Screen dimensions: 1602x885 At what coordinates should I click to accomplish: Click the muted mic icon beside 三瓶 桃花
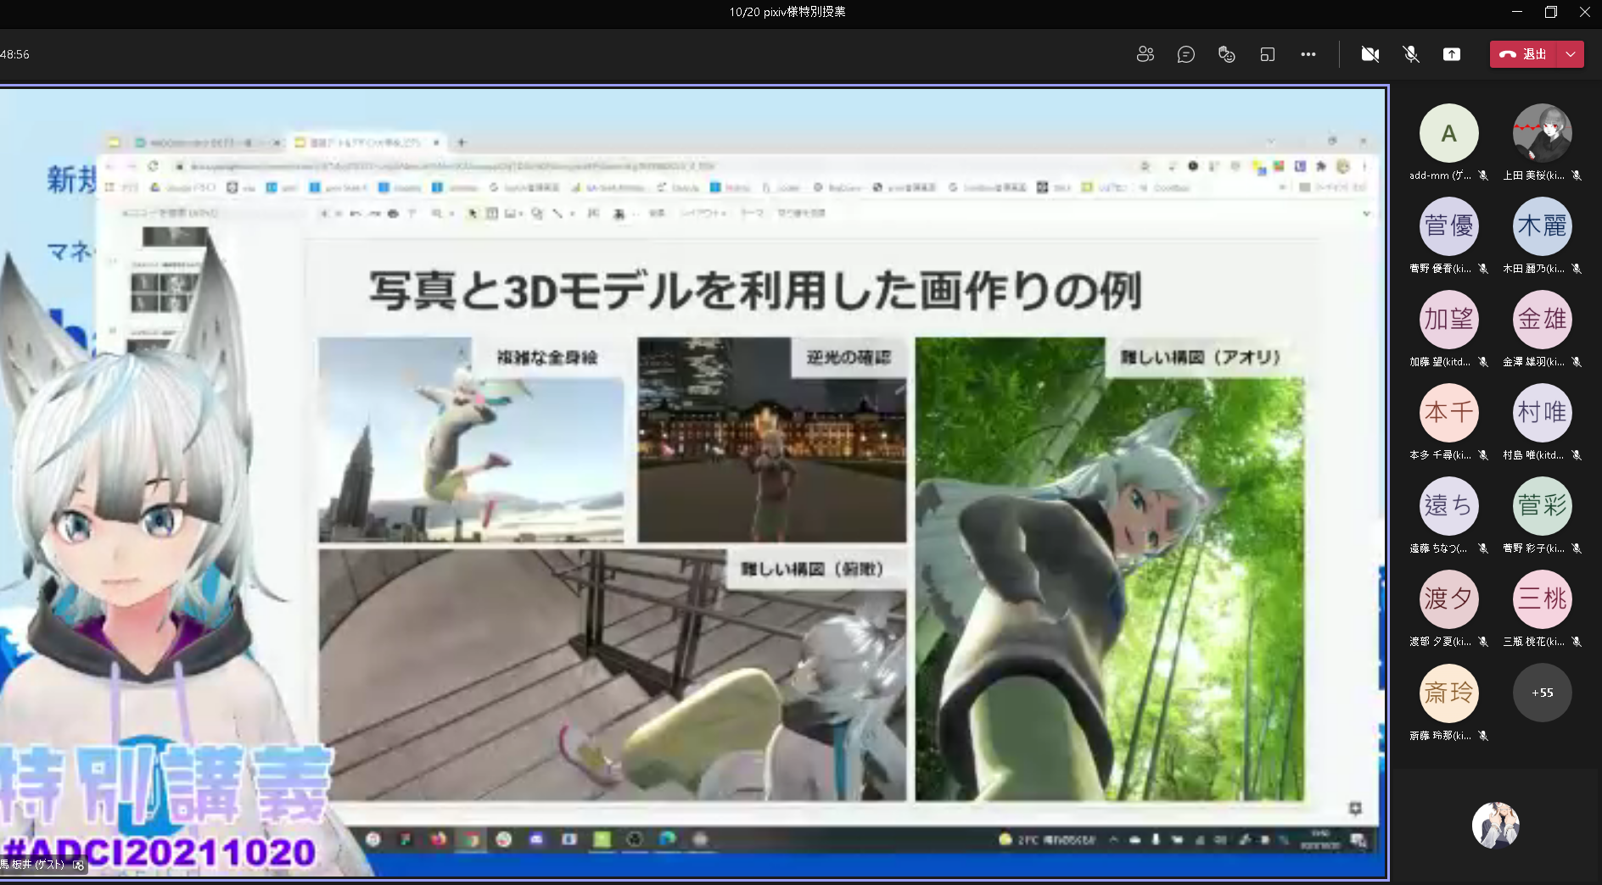tap(1577, 642)
